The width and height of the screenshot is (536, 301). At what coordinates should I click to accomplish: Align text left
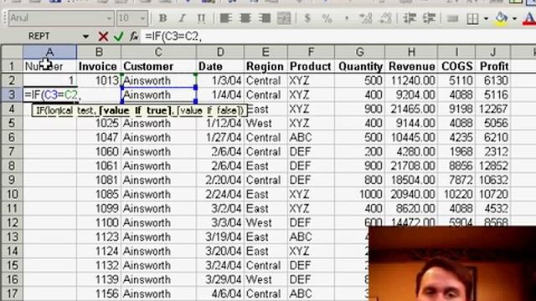click(x=225, y=18)
